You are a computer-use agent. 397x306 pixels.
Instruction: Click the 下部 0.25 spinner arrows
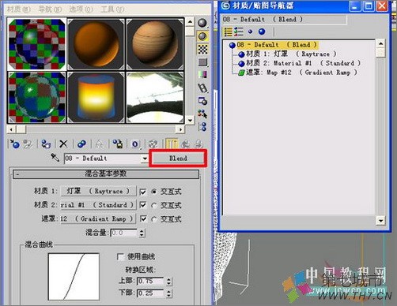168,293
